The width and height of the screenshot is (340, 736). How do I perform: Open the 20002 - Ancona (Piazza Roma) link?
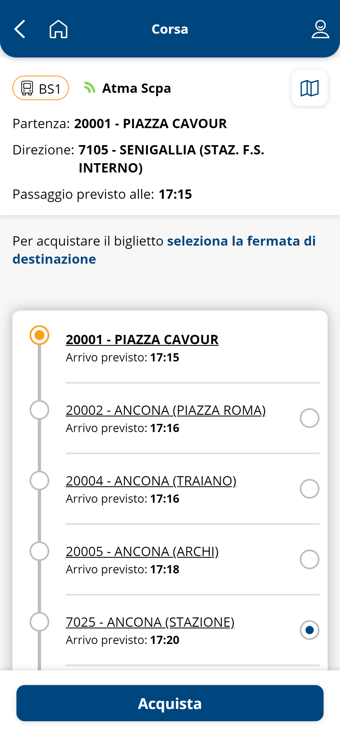coord(166,410)
